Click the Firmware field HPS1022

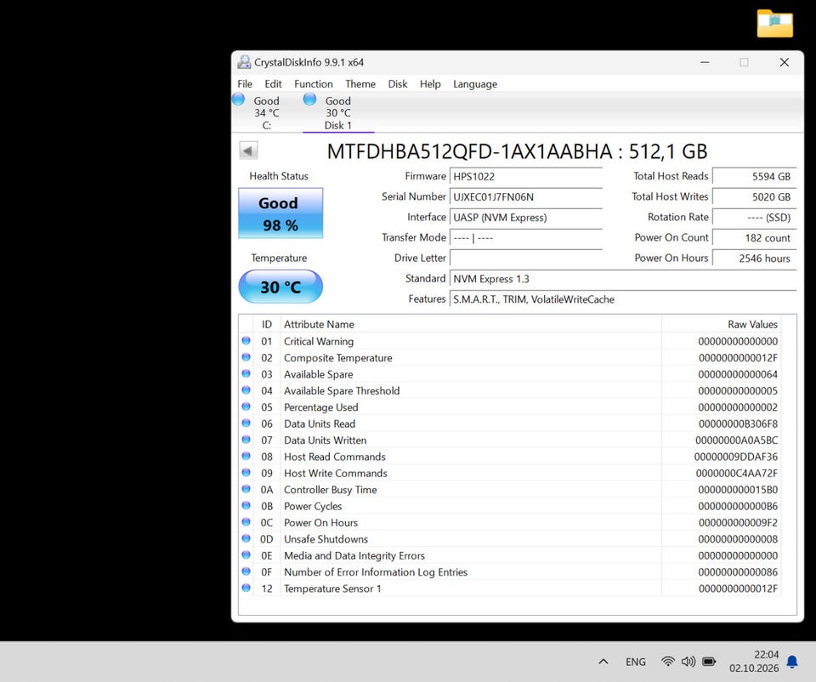[526, 177]
